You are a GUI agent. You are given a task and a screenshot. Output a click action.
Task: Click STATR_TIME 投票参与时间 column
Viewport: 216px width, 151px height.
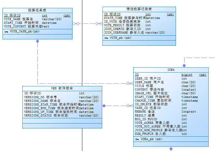125,18
